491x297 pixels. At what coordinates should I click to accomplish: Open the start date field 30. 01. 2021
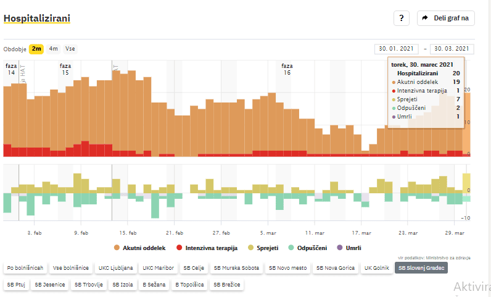396,49
